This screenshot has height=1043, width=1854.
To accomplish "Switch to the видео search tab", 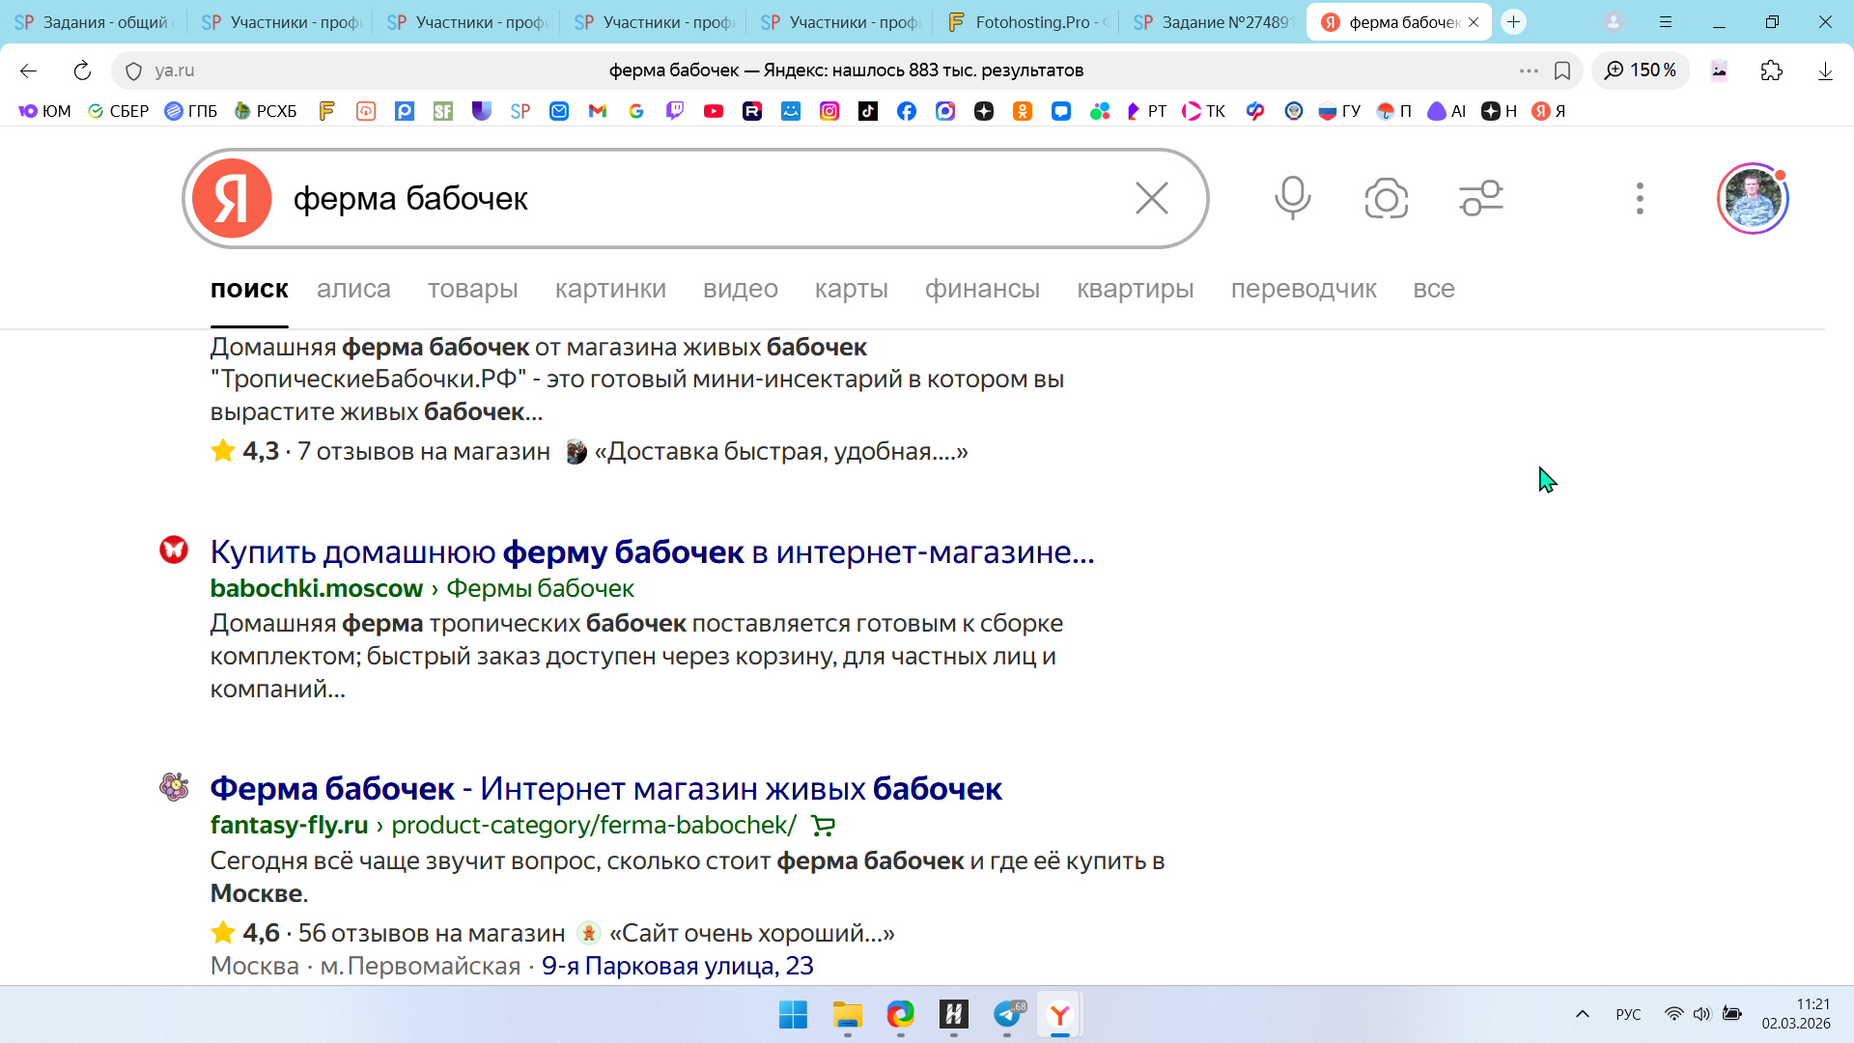I will tap(740, 289).
